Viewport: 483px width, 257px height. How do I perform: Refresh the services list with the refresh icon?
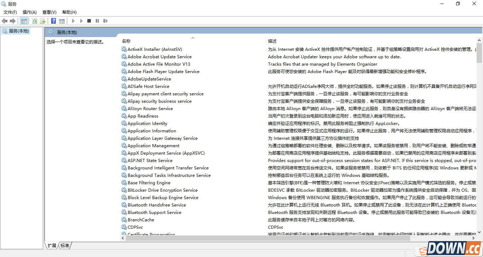coord(35,21)
